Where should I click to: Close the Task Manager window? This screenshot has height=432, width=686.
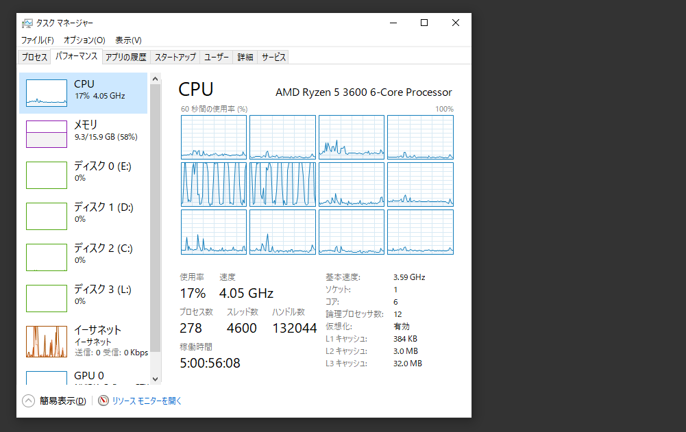coord(456,23)
